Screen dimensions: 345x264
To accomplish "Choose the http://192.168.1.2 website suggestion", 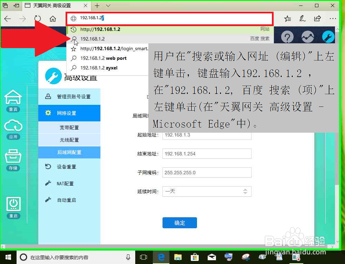I will 170,29.
